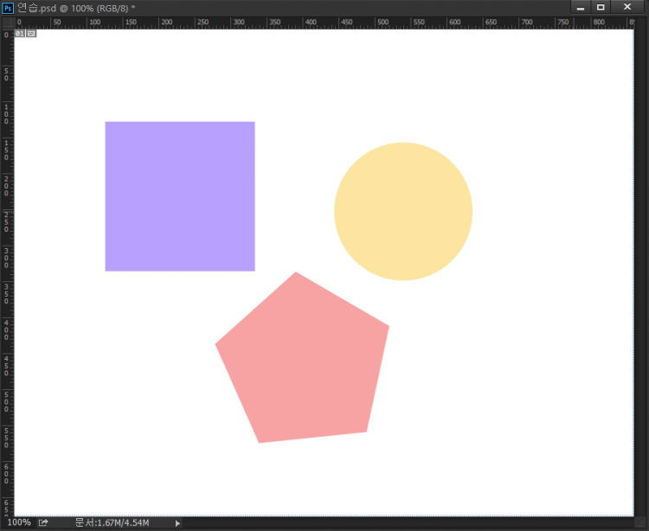This screenshot has width=649, height=531.
Task: Click the ruler origin corner box
Action: [x=7, y=22]
